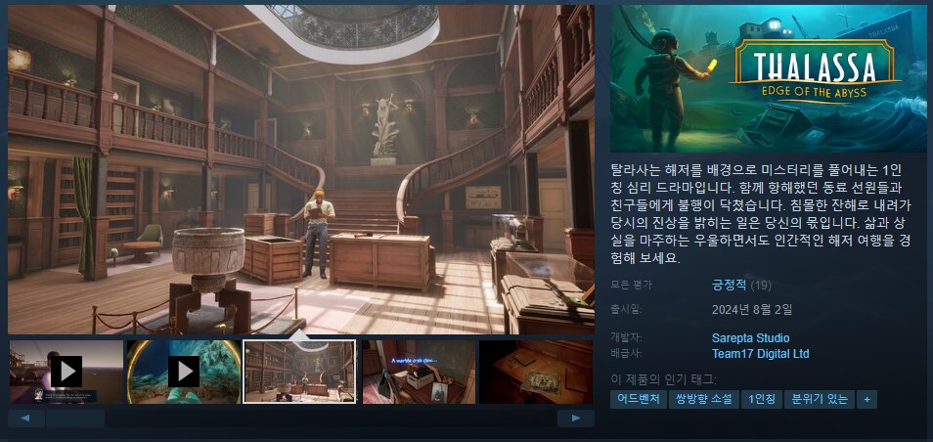Select the 분위기 있는 tag
The height and width of the screenshot is (442, 933).
[x=819, y=400]
